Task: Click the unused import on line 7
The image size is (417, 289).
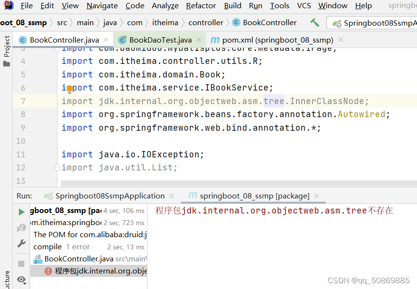Action: coord(215,101)
